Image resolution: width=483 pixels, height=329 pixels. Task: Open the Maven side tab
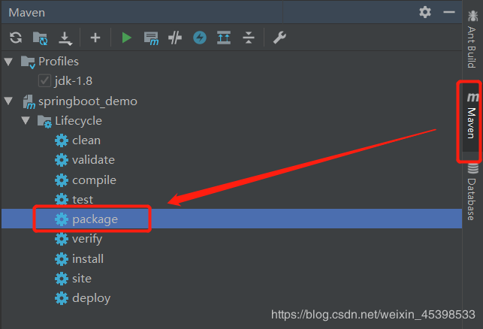click(472, 116)
